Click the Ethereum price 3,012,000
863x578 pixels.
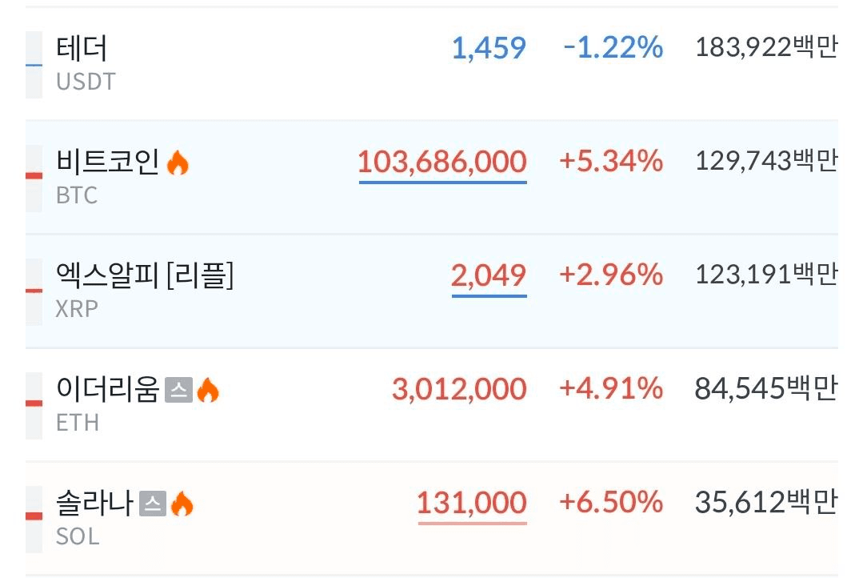pos(459,390)
